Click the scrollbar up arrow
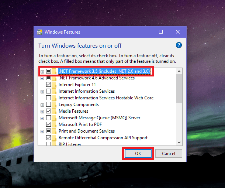Image resolution: width=225 pixels, height=188 pixels. [x=179, y=71]
